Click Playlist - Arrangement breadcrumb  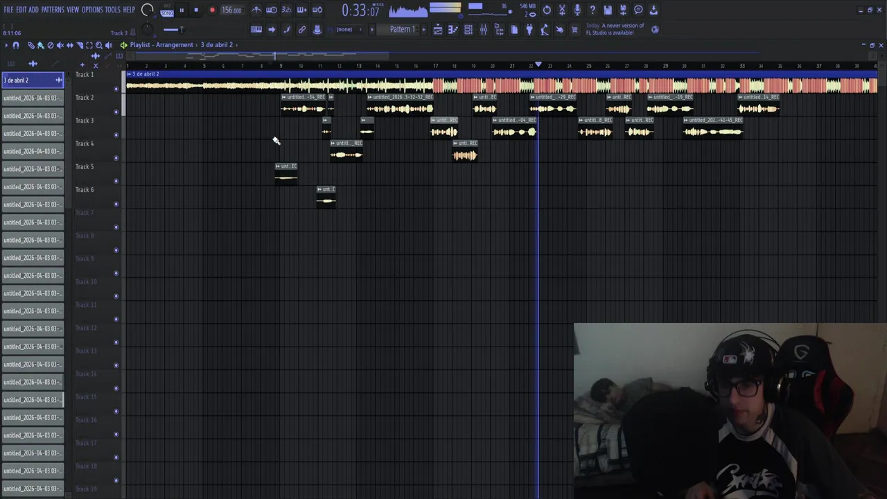161,45
